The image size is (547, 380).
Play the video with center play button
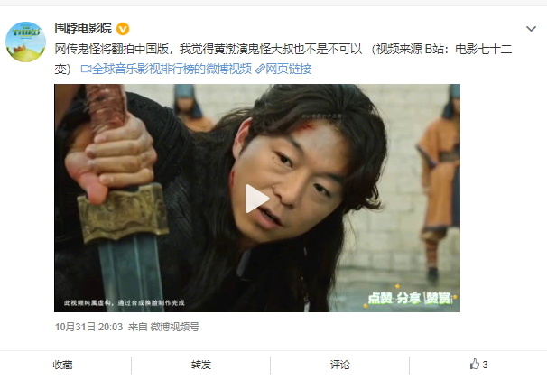point(257,199)
